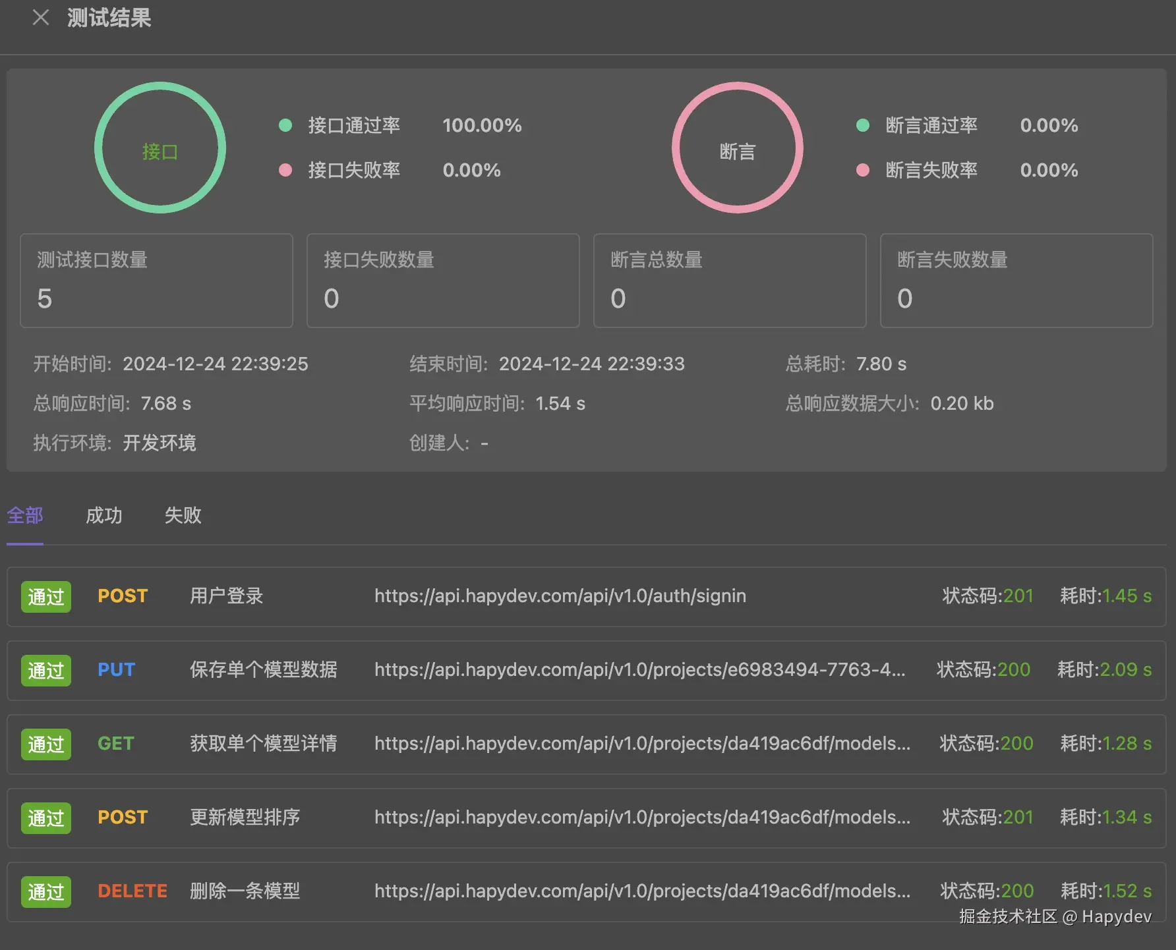Click the DELETE 删除一条模型 endpoint link
The width and height of the screenshot is (1176, 950).
tap(641, 891)
